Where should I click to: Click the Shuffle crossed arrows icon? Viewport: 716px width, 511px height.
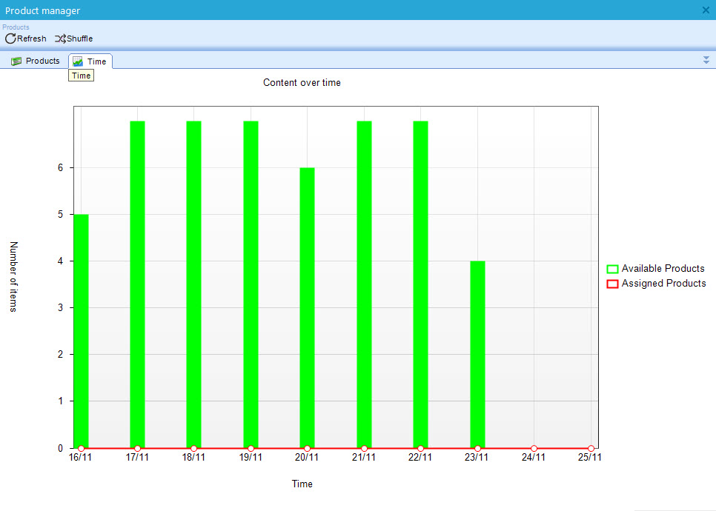coord(60,39)
